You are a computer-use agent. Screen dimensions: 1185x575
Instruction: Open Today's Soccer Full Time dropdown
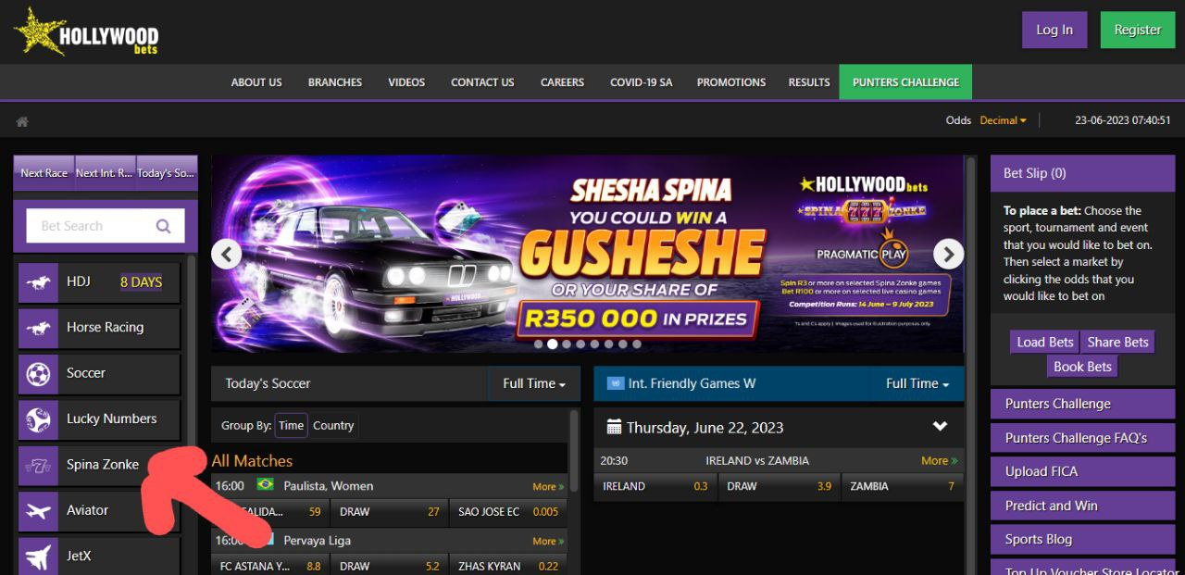coord(534,383)
